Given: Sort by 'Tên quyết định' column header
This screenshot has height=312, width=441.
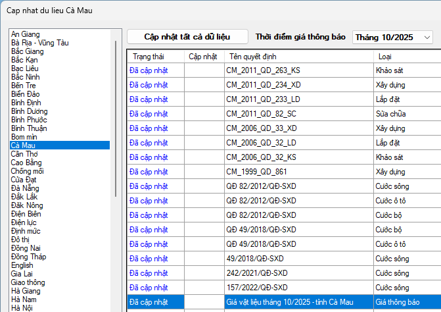Looking at the screenshot, I should [x=252, y=56].
